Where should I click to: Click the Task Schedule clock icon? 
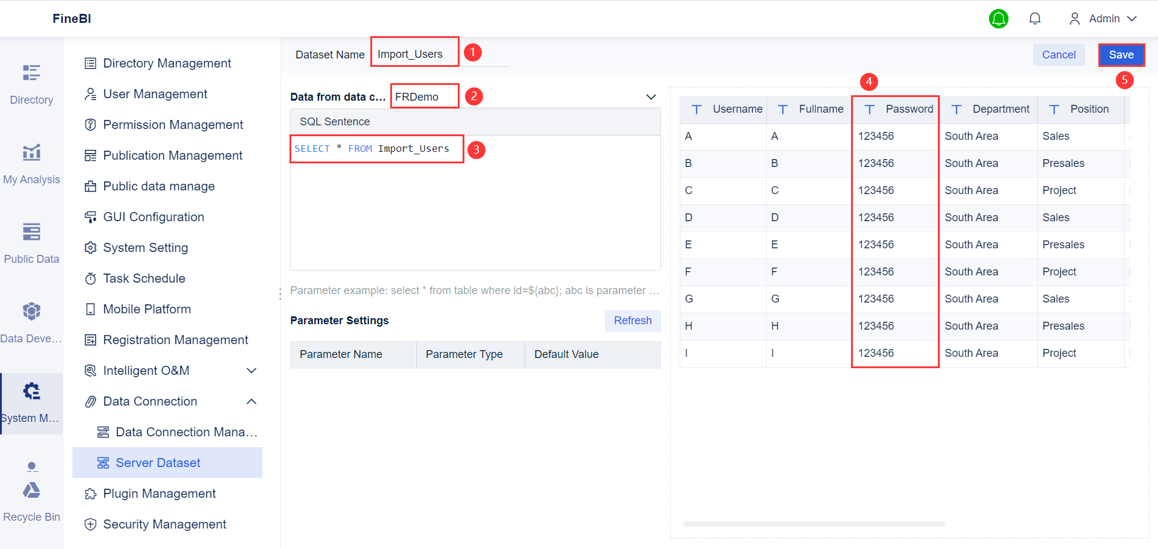coord(90,278)
